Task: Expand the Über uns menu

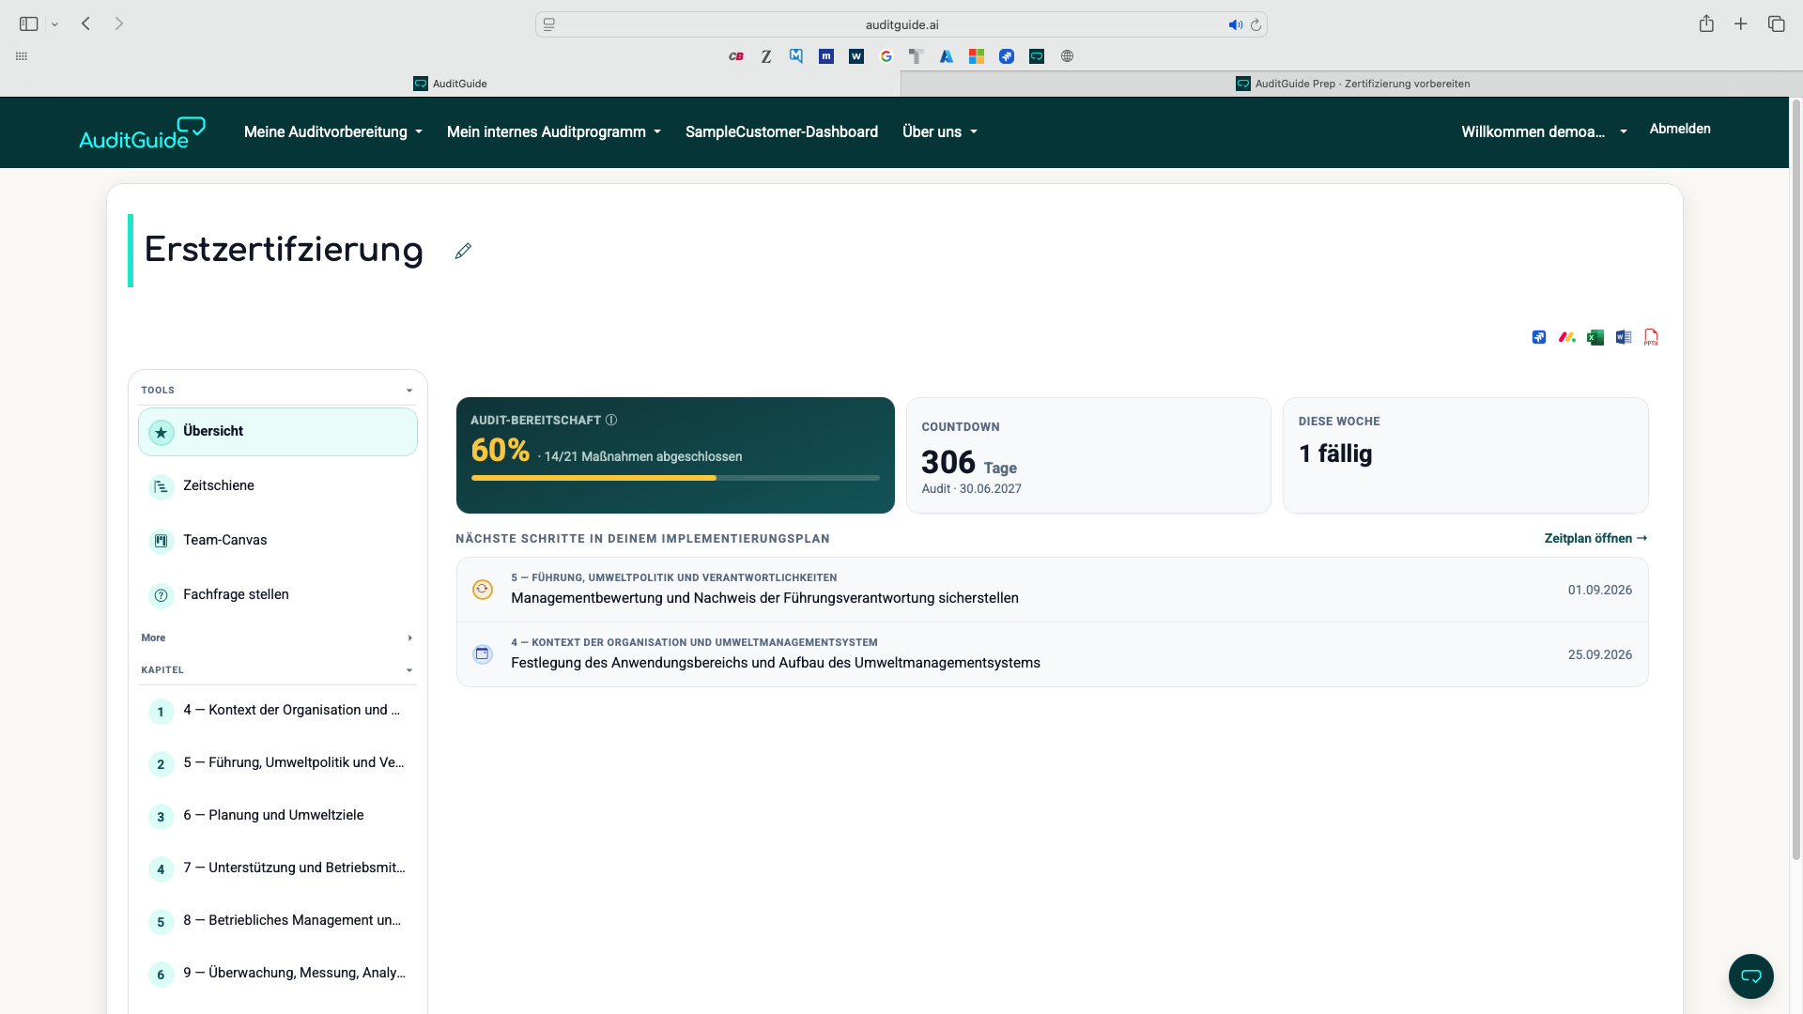Action: click(x=940, y=132)
